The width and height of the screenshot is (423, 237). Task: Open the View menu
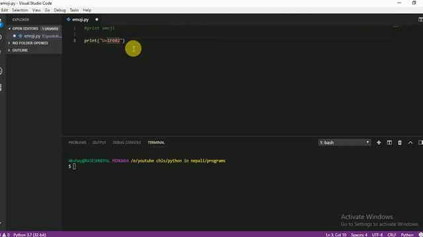[36, 11]
